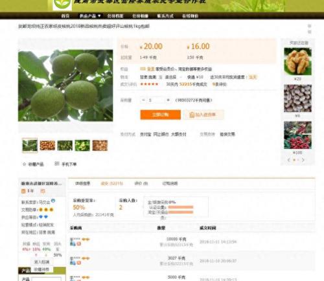Click the blue chat icon beside contact name

click(x=53, y=201)
